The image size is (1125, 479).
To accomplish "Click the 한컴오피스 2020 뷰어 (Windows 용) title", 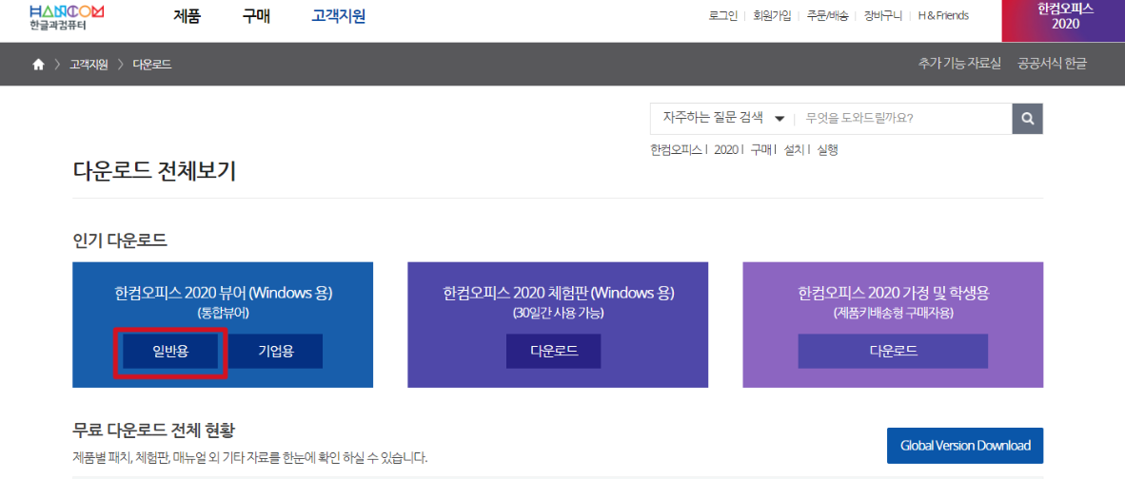I will 223,293.
